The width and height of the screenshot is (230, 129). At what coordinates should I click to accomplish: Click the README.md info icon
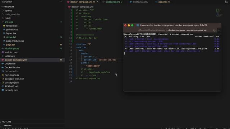pyautogui.click(x=3, y=86)
